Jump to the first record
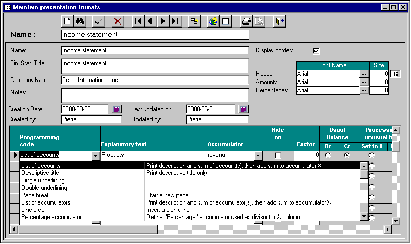The height and width of the screenshot is (244, 411). pos(138,21)
